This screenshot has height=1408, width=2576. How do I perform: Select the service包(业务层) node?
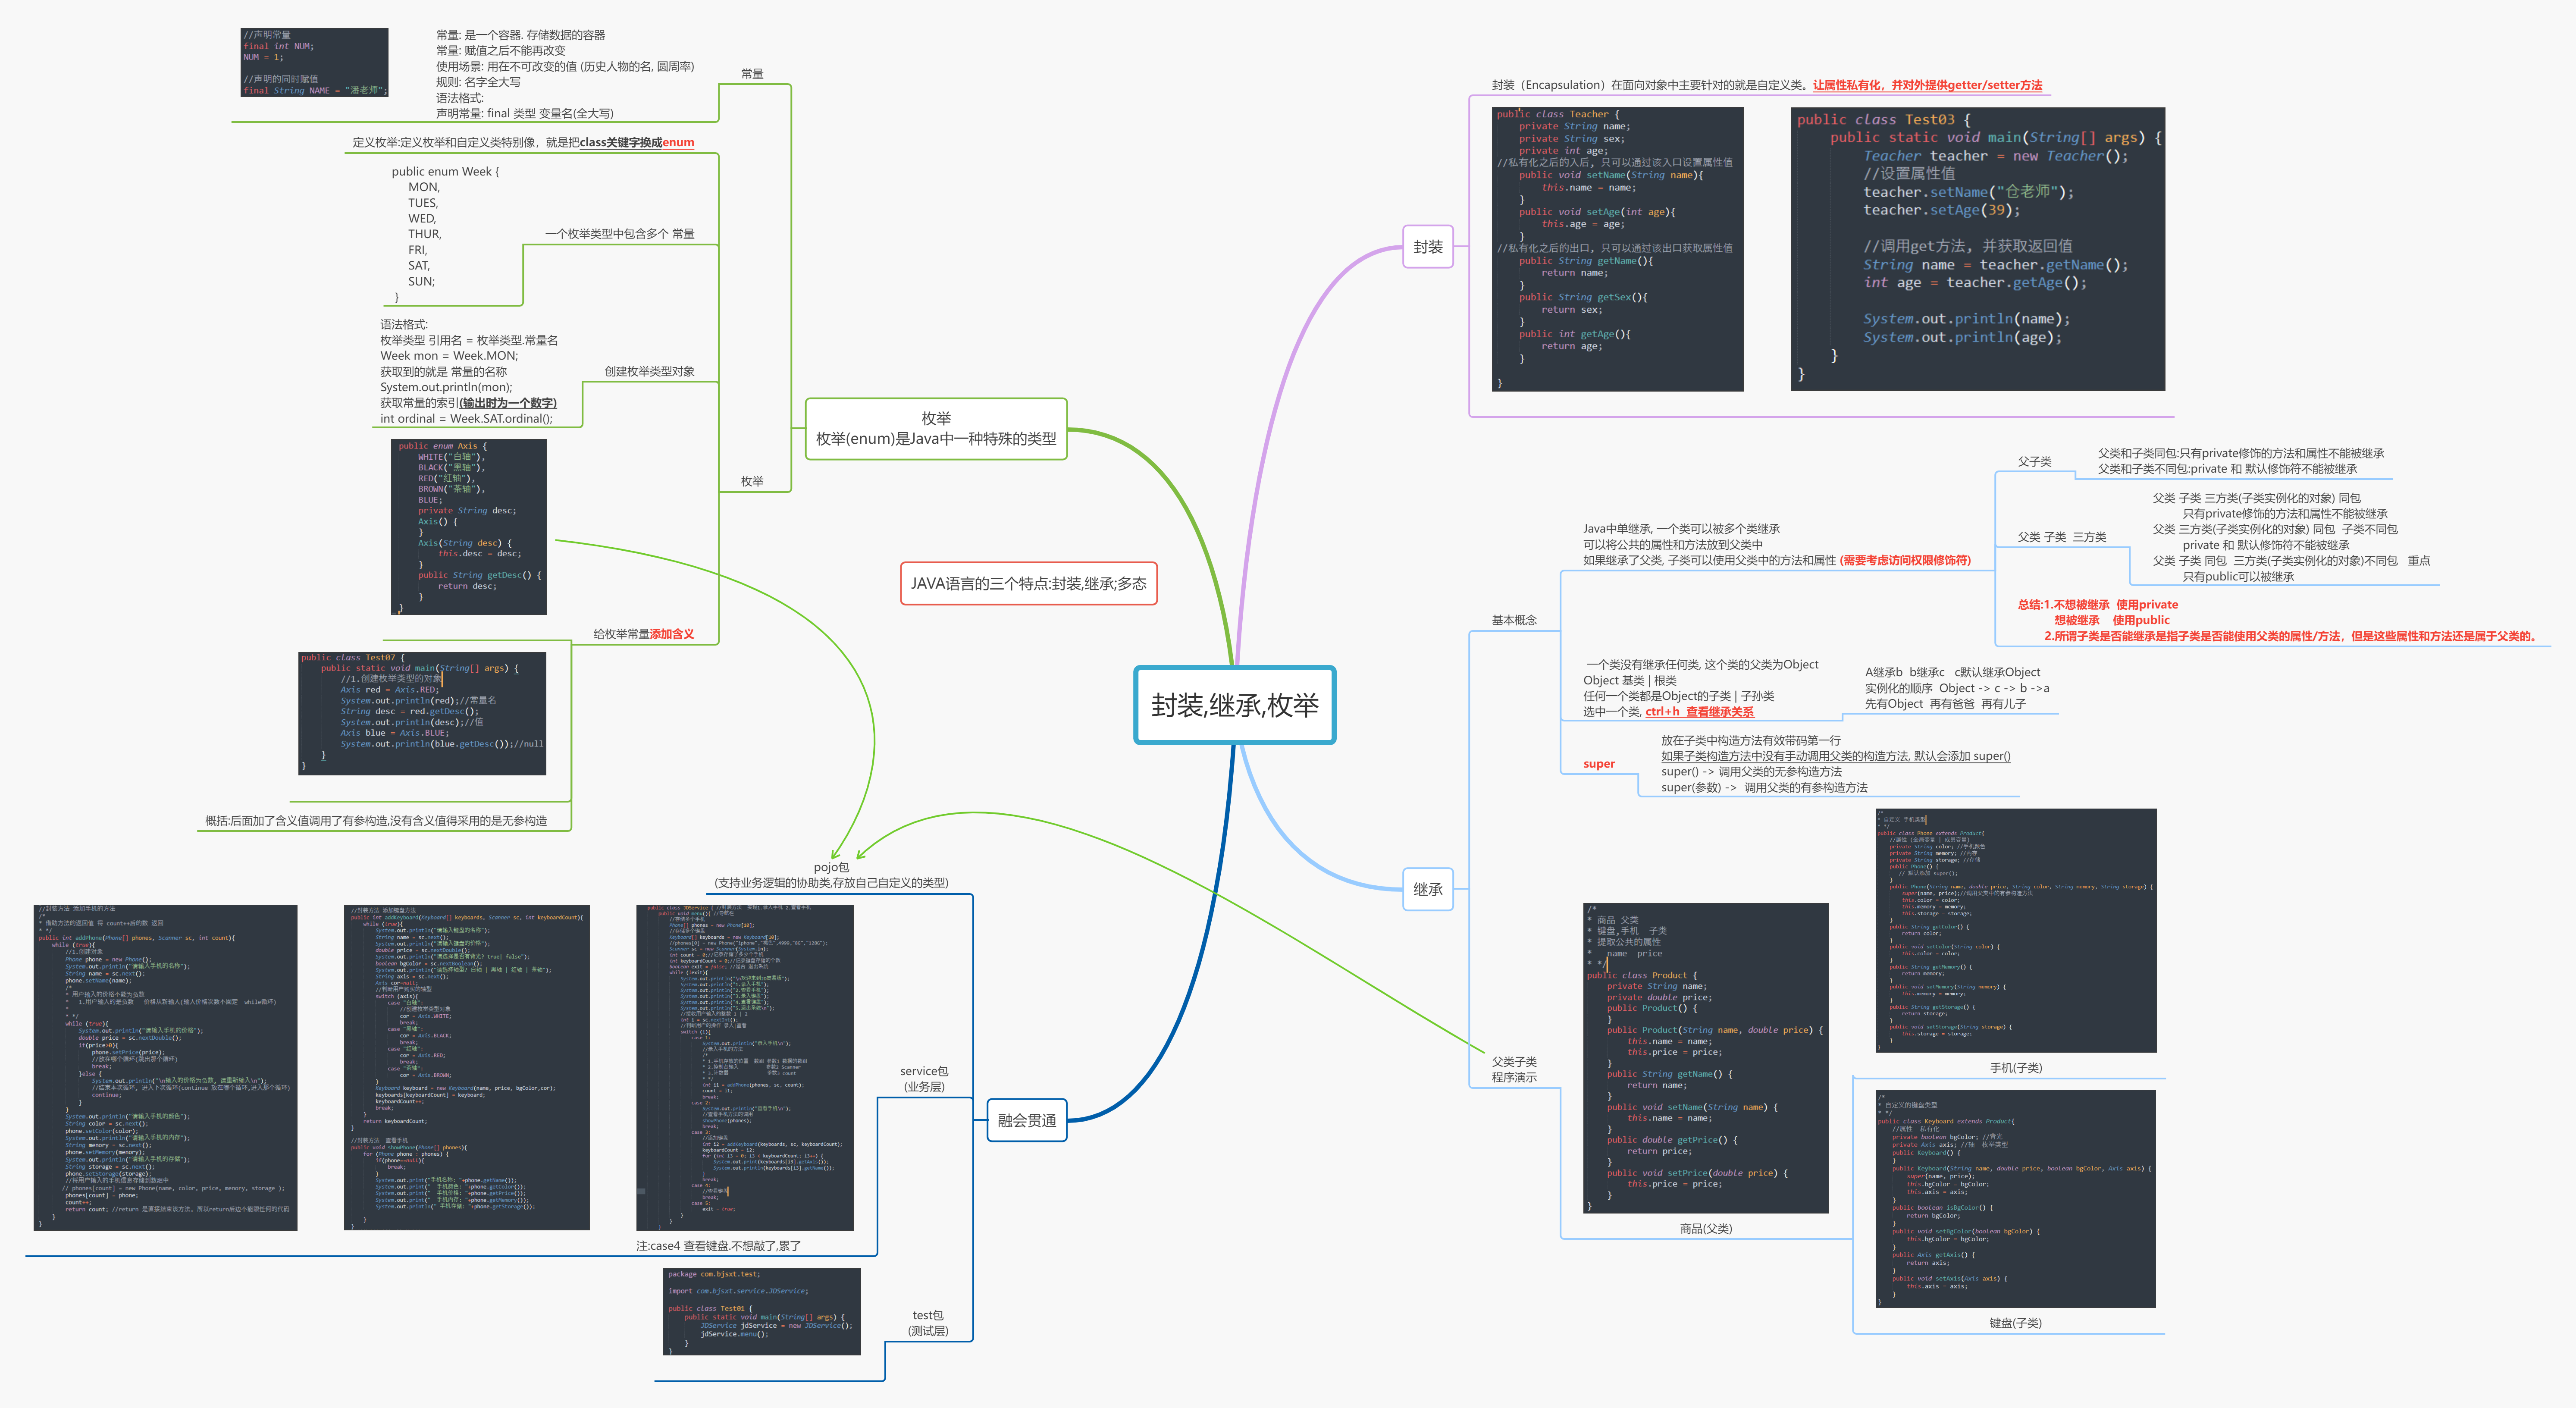(923, 1078)
